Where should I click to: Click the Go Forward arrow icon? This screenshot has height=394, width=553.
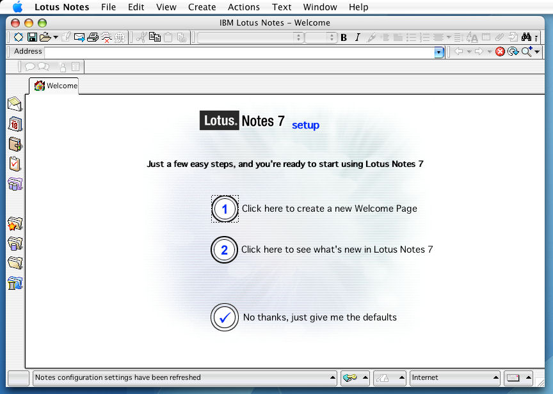[x=479, y=51]
